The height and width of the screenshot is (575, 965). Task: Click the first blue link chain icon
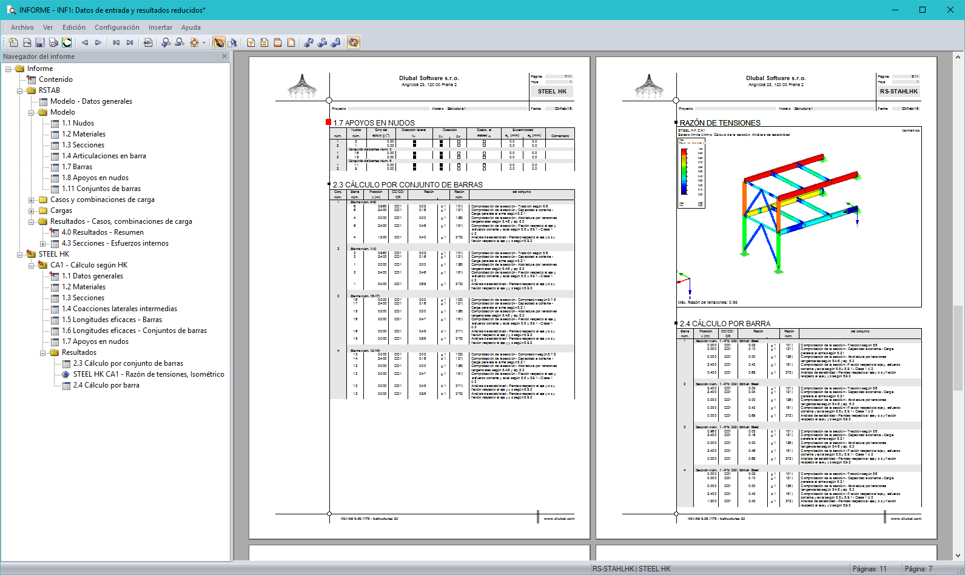pyautogui.click(x=309, y=42)
